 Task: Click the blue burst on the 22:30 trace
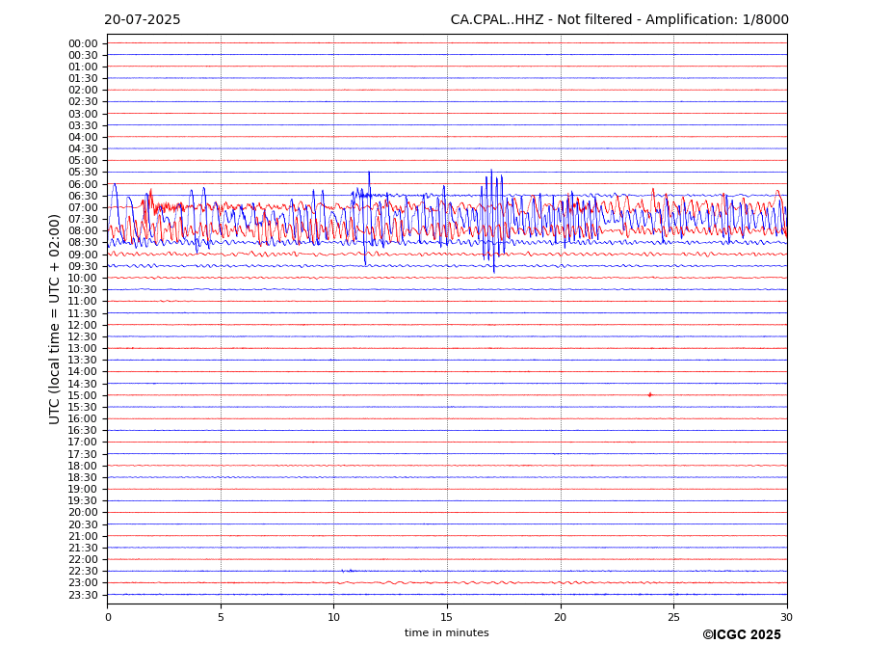point(348,571)
